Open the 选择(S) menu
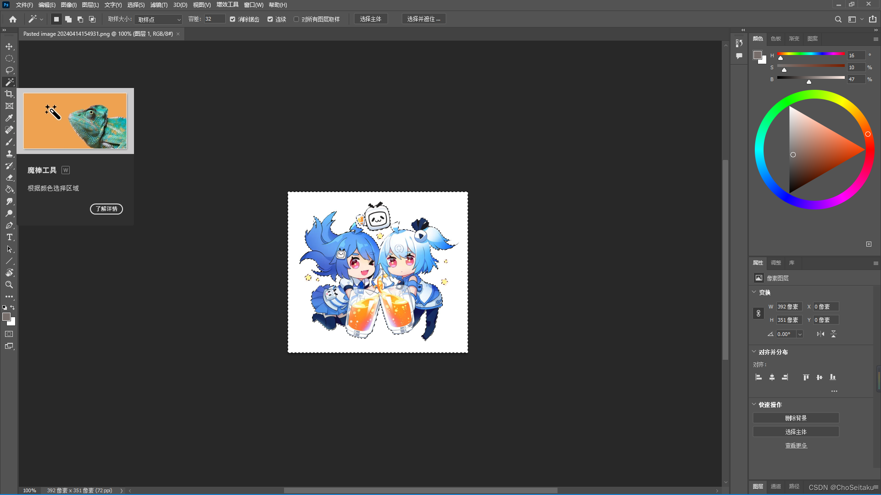881x495 pixels. 136,5
